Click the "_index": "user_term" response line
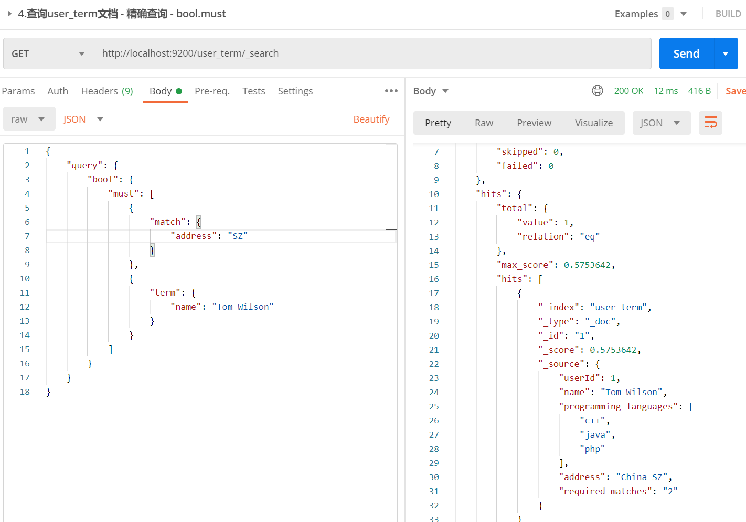The width and height of the screenshot is (746, 522). [x=594, y=307]
